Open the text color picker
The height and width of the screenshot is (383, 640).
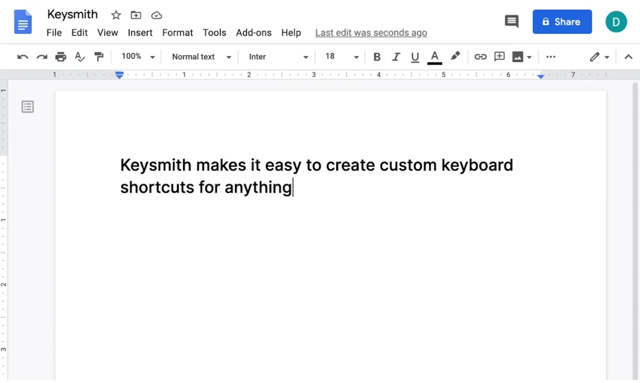(434, 56)
